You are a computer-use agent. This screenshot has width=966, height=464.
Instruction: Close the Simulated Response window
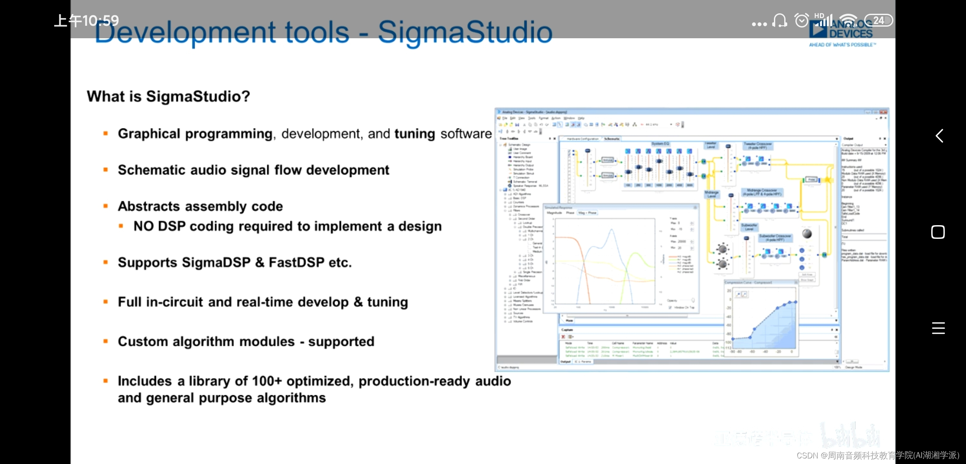(x=695, y=208)
